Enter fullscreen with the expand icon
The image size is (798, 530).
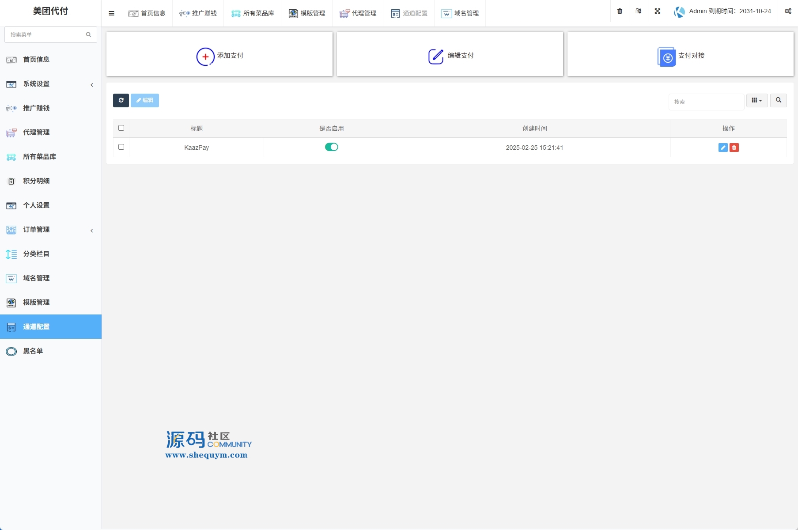pos(657,11)
